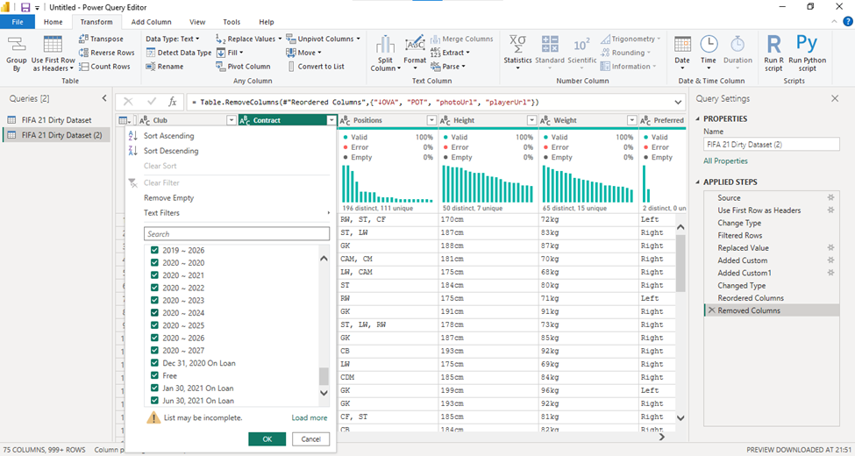Image resolution: width=855 pixels, height=456 pixels.
Task: Click the Split Column icon
Action: [385, 45]
